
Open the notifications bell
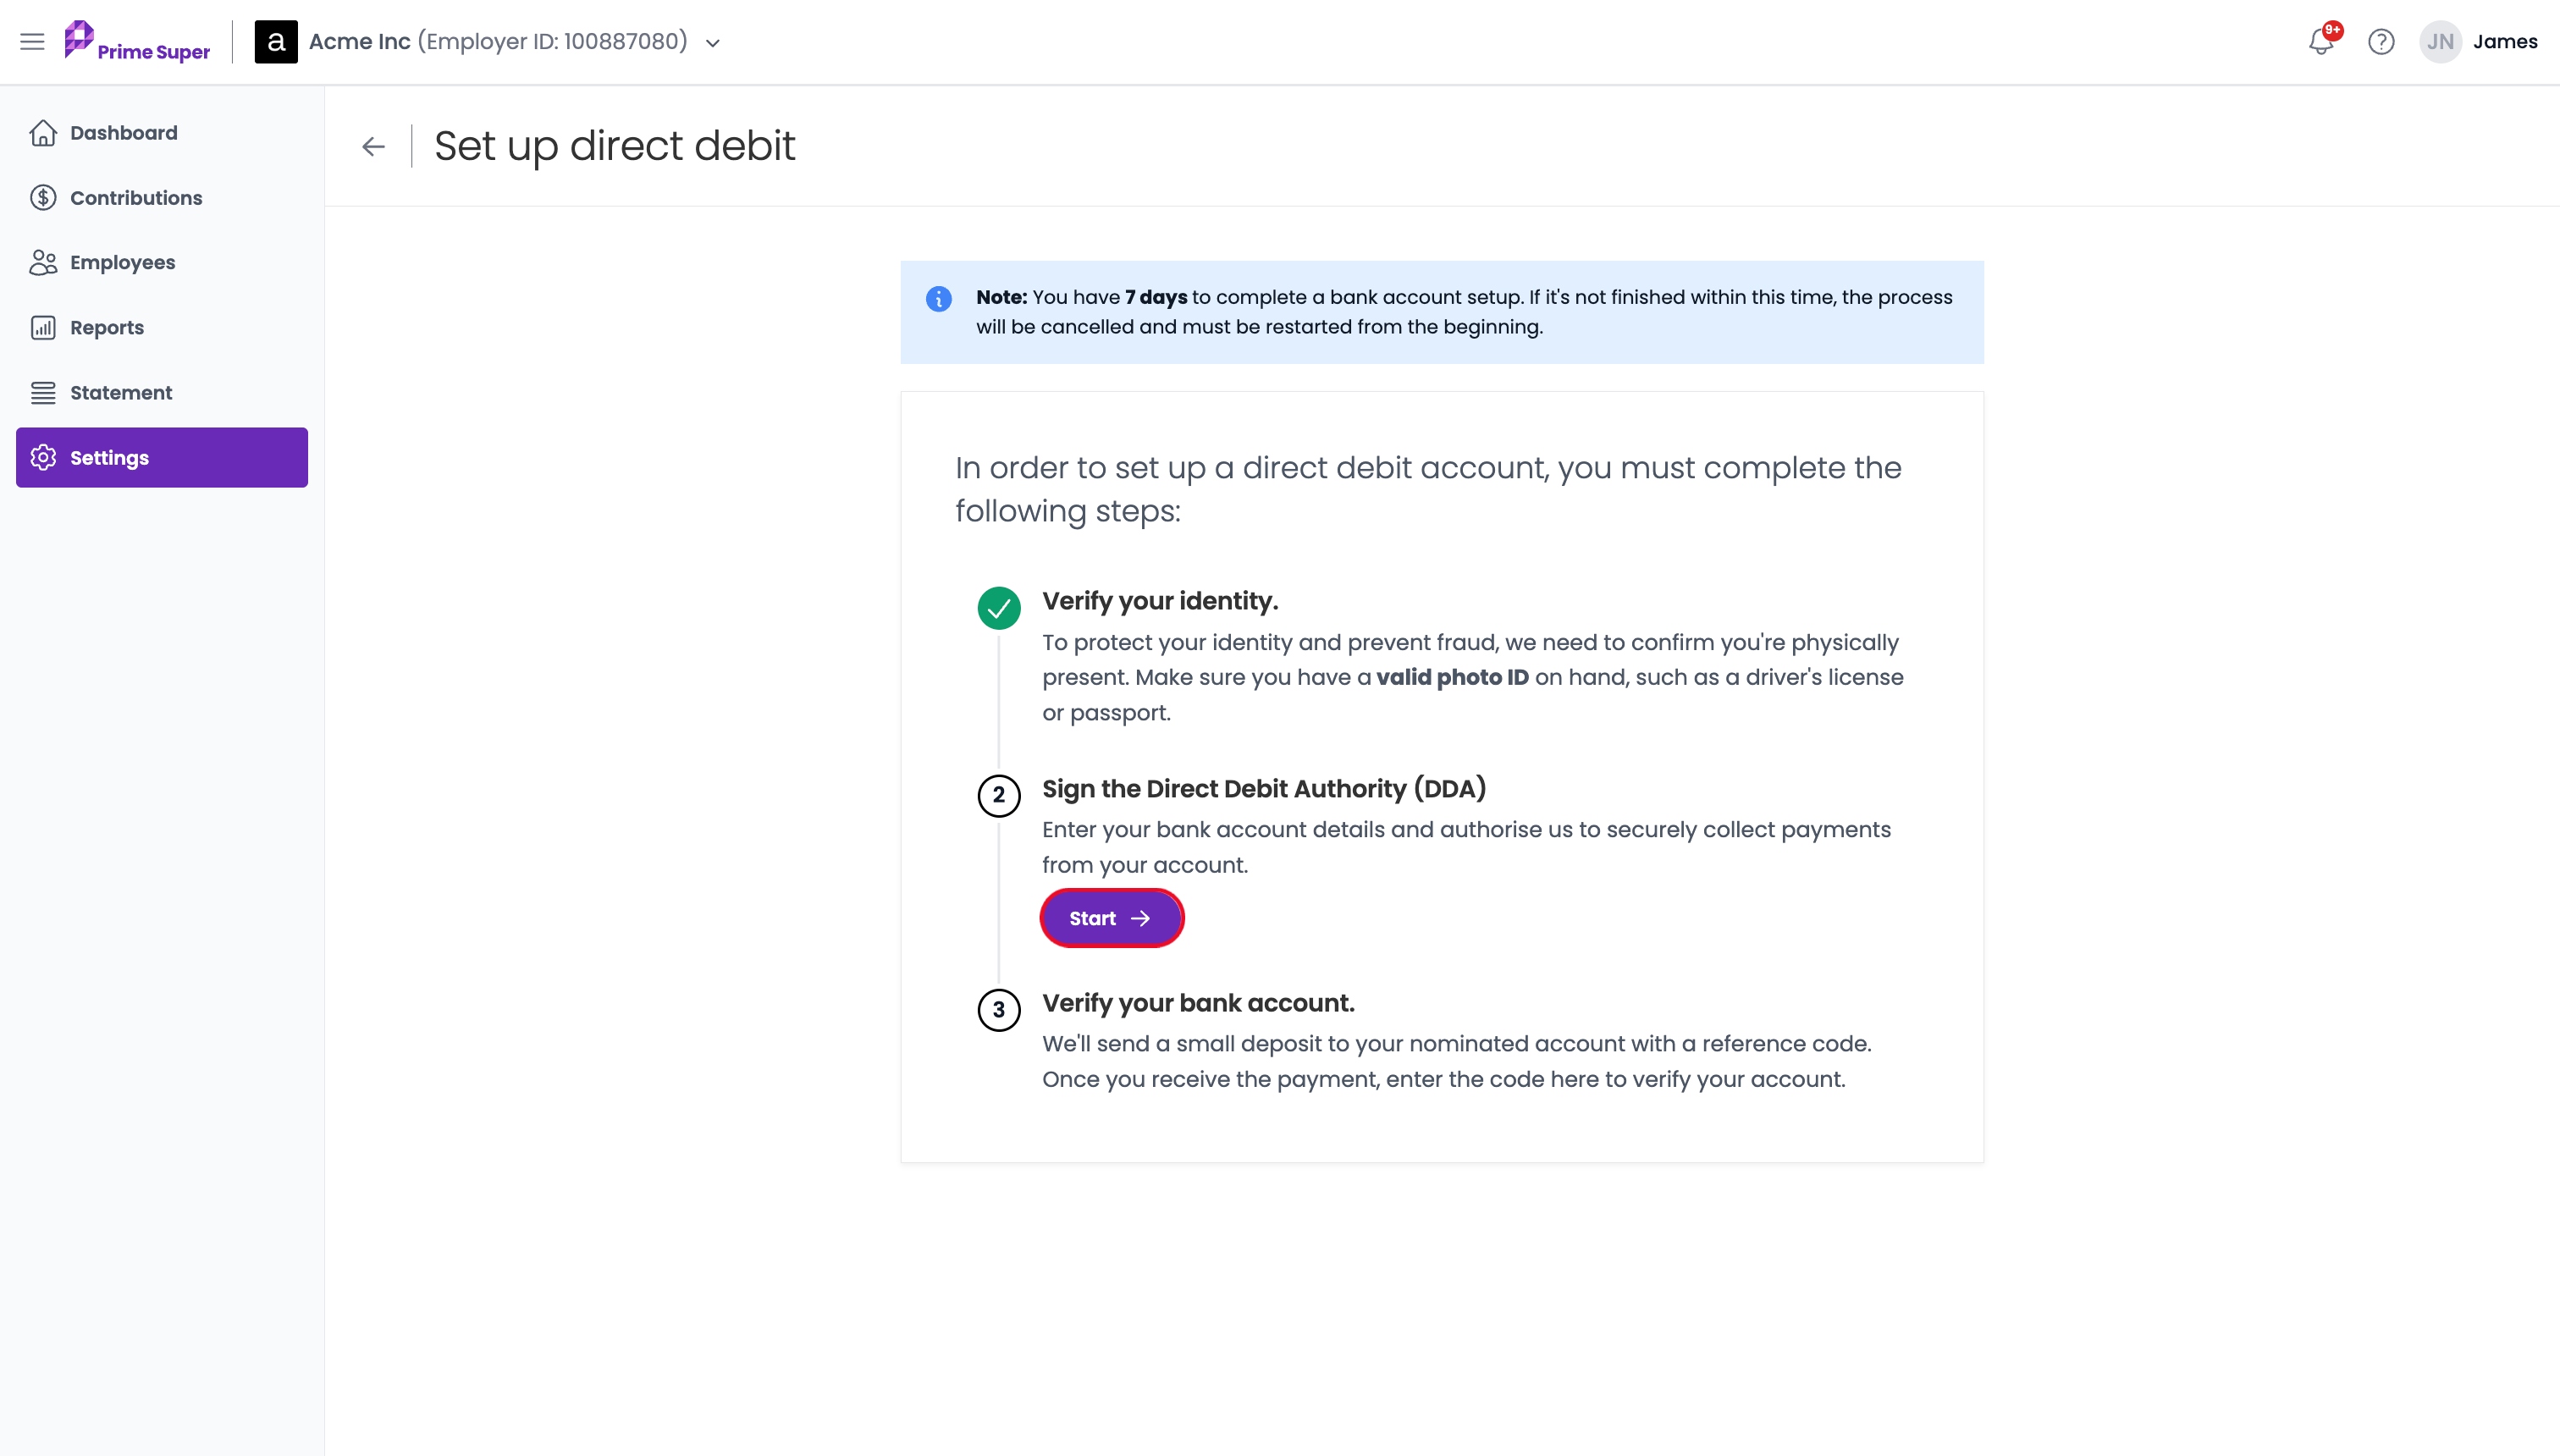2321,41
